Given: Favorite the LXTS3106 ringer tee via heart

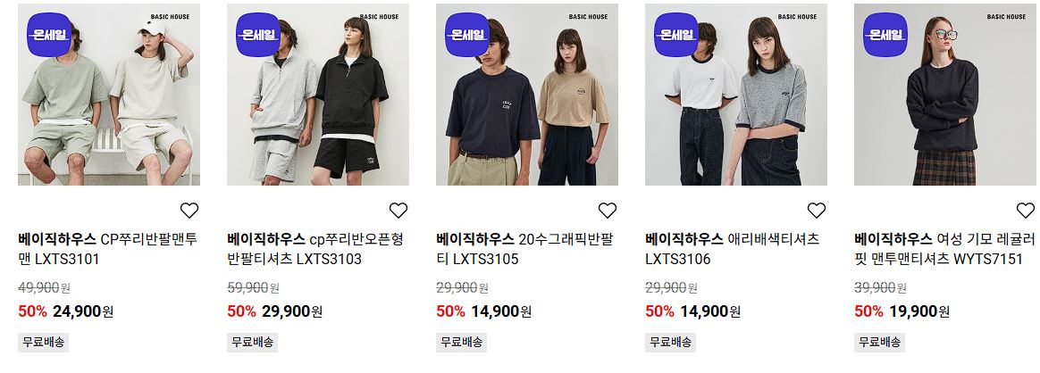Looking at the screenshot, I should point(816,211).
